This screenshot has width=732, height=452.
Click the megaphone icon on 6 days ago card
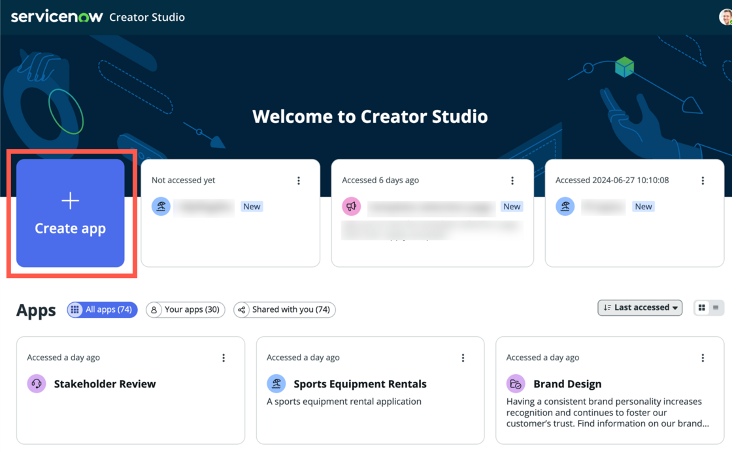(x=352, y=206)
